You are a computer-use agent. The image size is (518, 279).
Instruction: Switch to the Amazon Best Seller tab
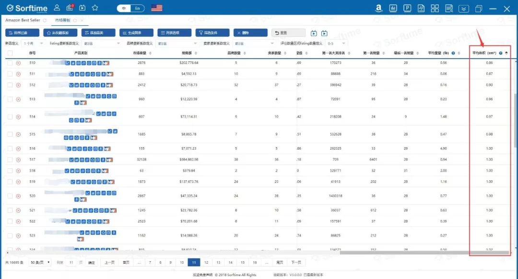(x=23, y=20)
